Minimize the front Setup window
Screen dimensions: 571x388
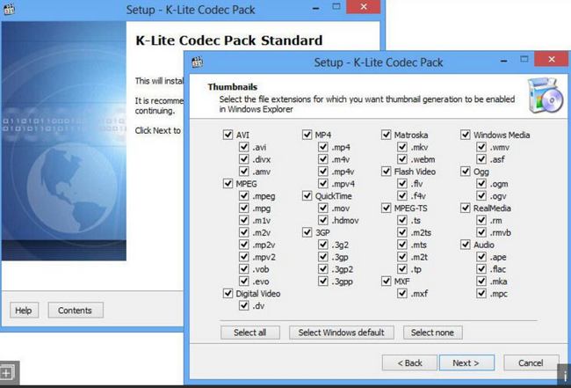503,61
